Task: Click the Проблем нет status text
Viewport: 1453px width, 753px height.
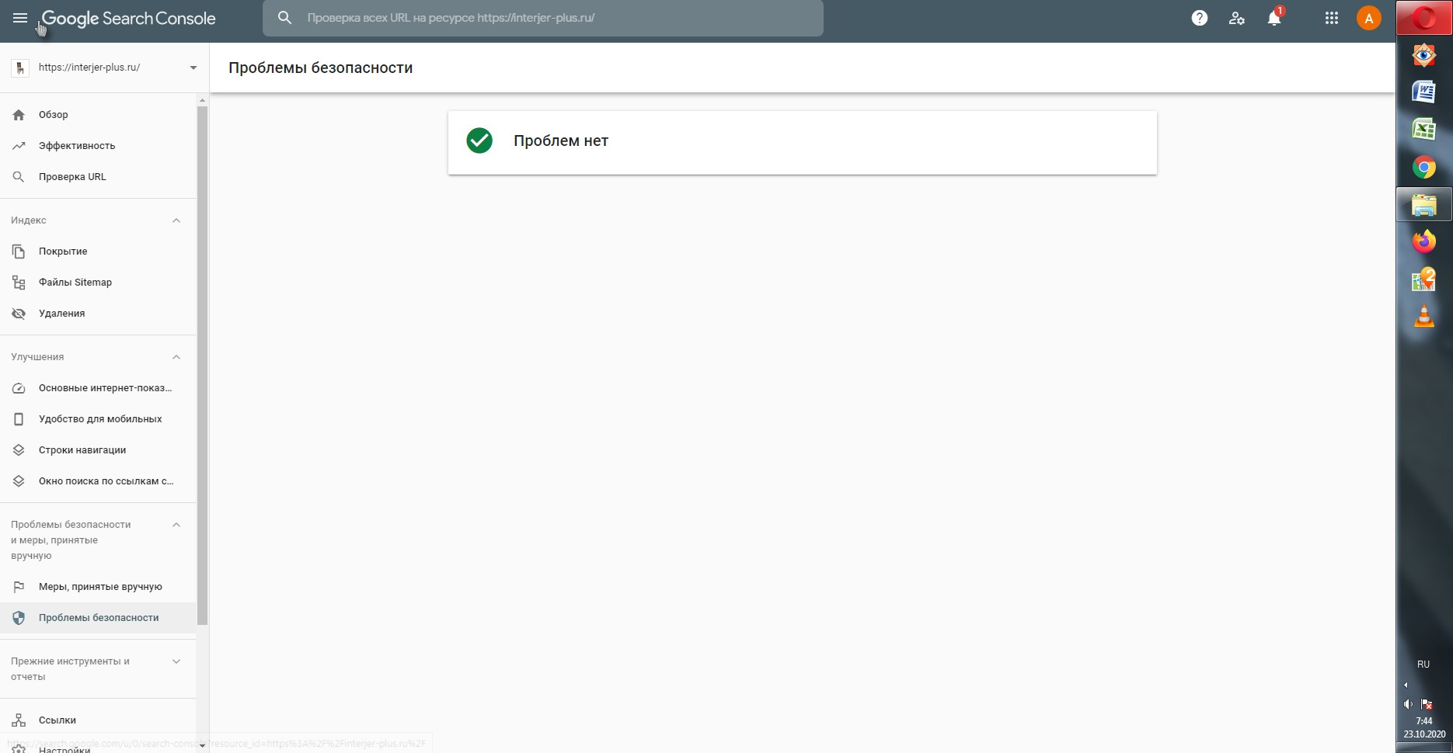Action: click(x=561, y=141)
